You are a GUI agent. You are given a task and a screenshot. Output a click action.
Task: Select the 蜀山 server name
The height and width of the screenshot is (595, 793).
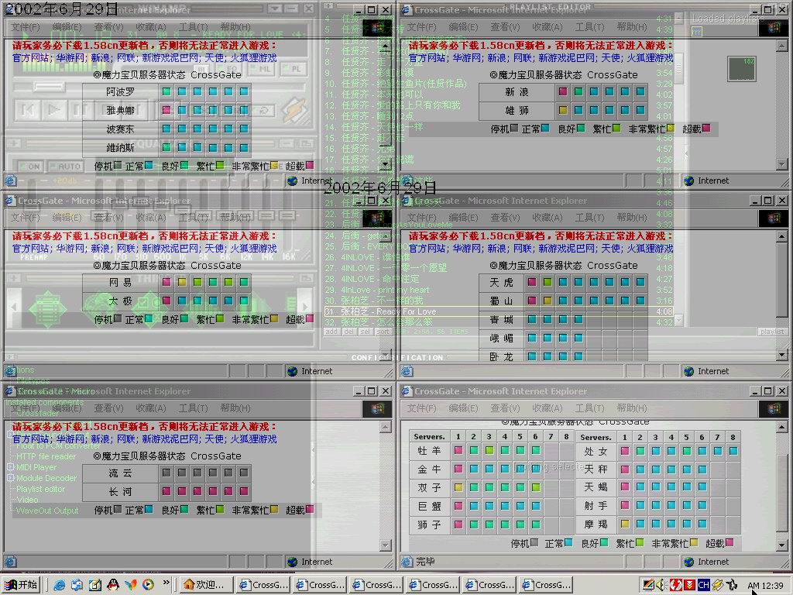[x=501, y=301]
